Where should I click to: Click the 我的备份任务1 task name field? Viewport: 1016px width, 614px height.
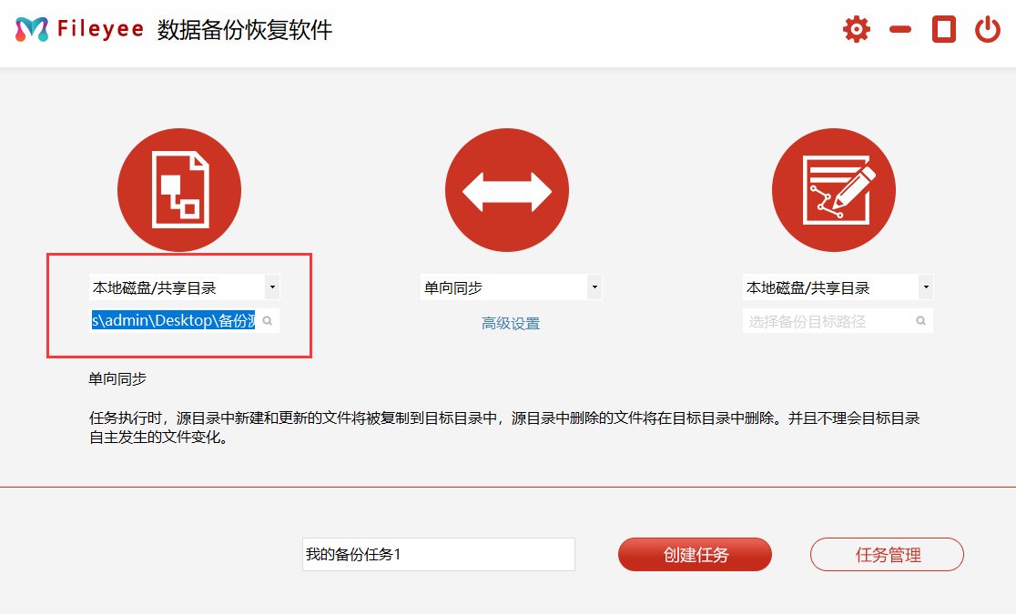click(x=438, y=554)
